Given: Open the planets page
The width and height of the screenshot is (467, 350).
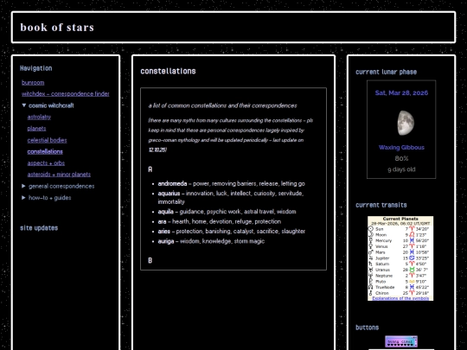Looking at the screenshot, I should 36,128.
